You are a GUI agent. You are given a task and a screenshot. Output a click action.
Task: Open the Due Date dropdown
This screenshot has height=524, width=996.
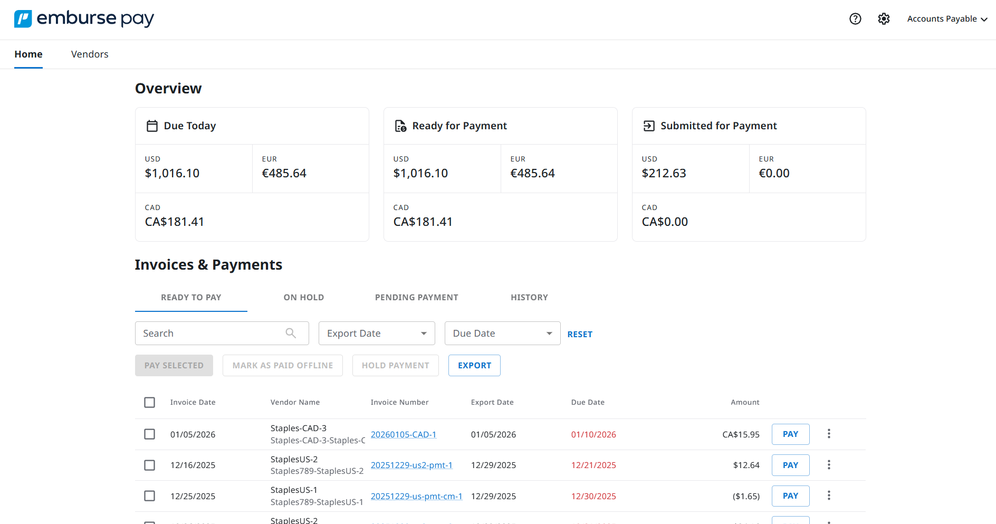[502, 333]
